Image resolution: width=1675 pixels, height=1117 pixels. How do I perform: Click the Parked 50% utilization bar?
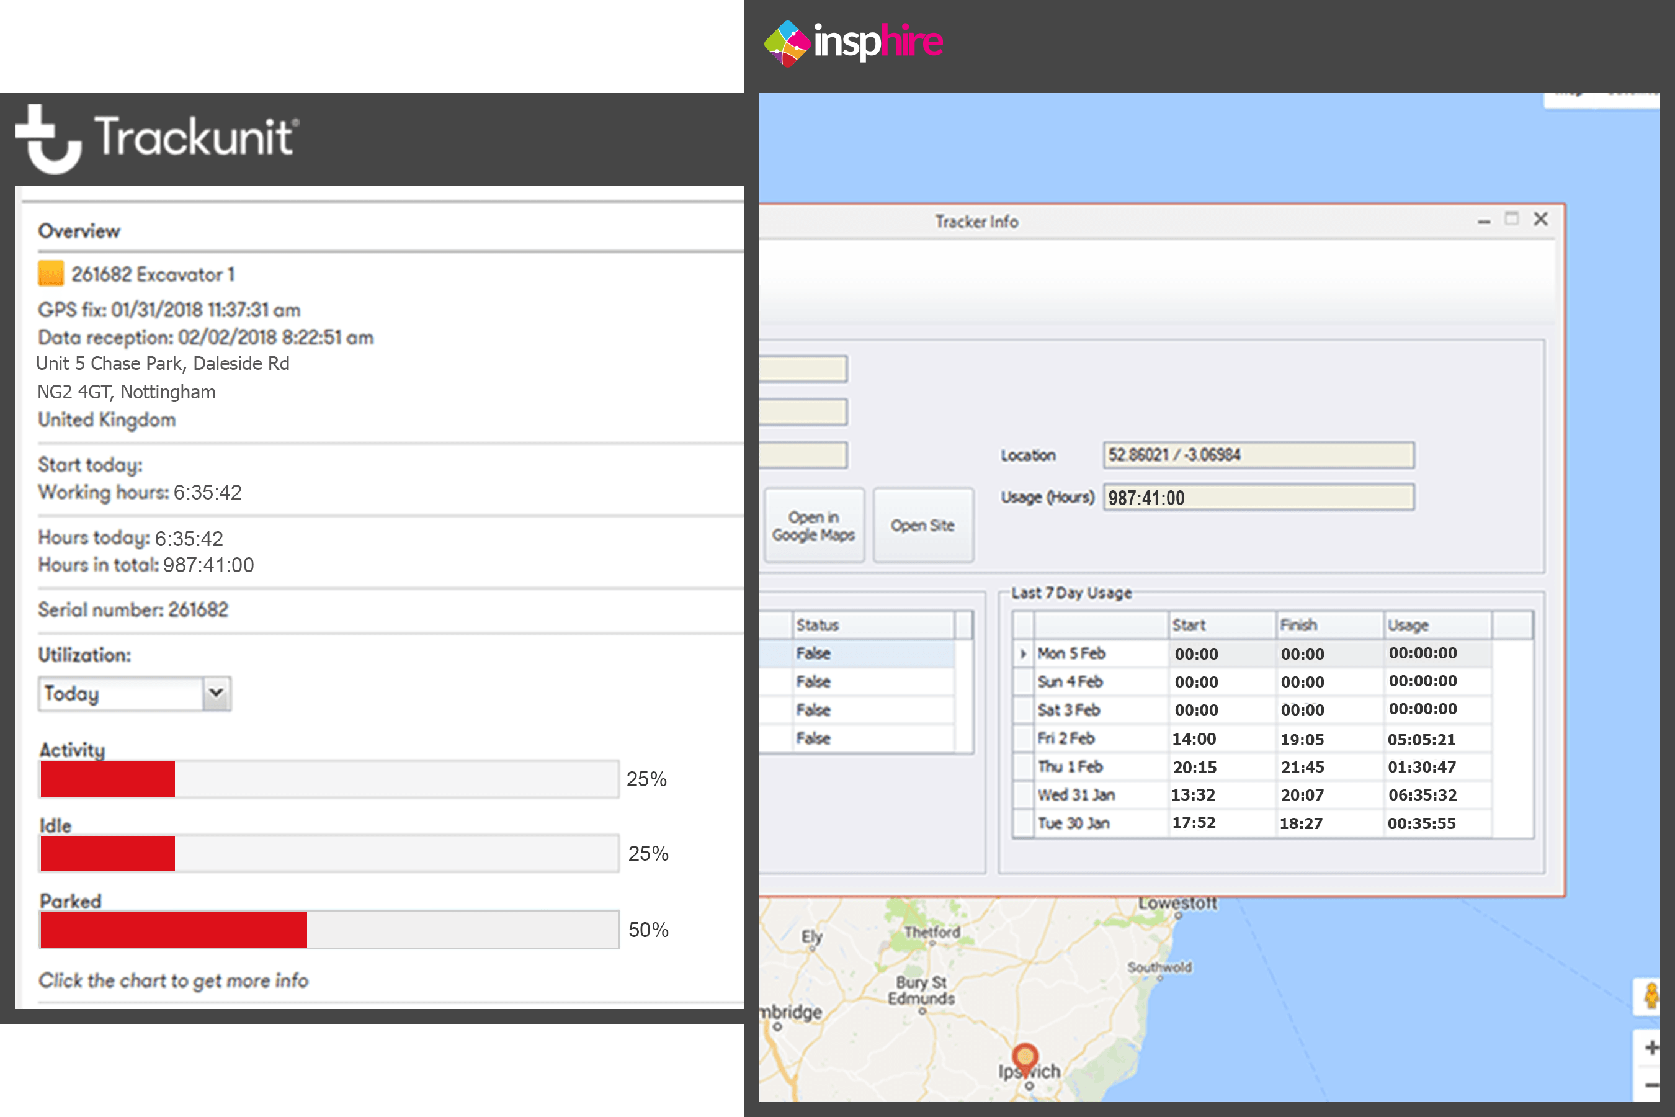329,929
